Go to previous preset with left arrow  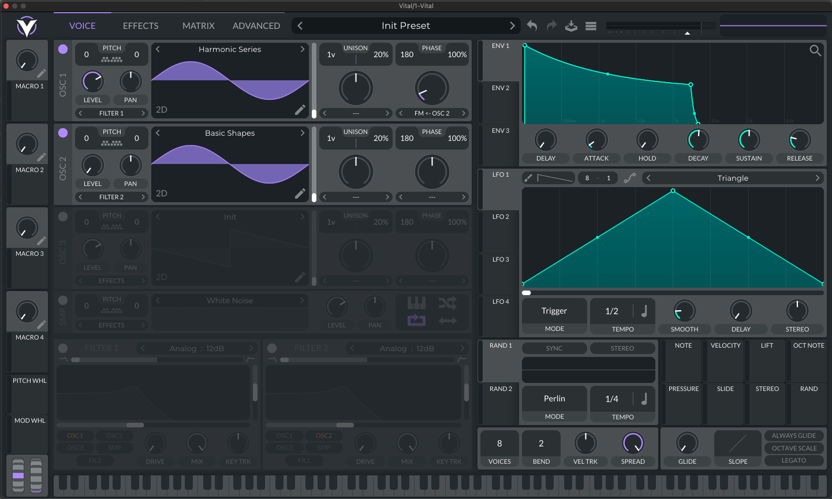[x=300, y=26]
